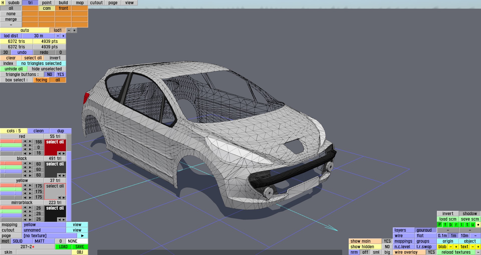Select the front view 'f' button

click(x=445, y=225)
